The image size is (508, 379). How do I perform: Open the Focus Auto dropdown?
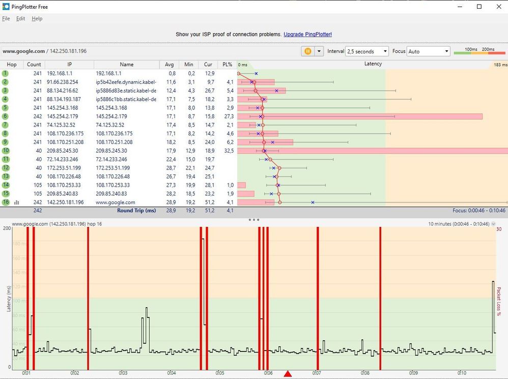point(428,51)
